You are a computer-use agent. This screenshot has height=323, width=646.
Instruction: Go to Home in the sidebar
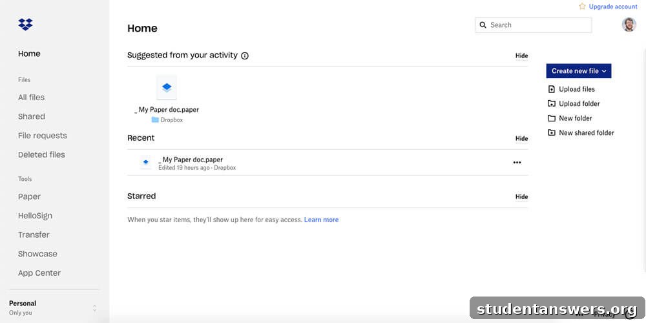pyautogui.click(x=29, y=54)
